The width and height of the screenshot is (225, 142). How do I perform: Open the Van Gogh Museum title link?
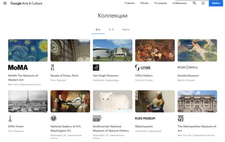[x=105, y=76]
